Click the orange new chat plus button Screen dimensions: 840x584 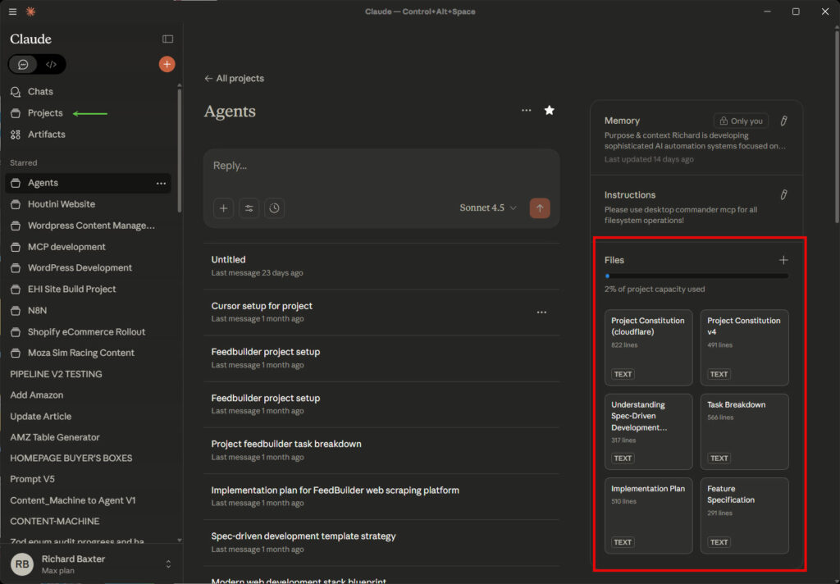pyautogui.click(x=167, y=64)
